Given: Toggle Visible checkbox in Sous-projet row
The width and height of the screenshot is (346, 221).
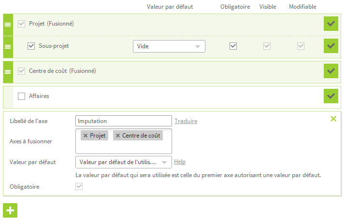Looking at the screenshot, I should (267, 46).
